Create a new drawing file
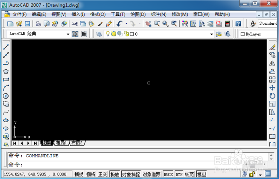 (10, 24)
